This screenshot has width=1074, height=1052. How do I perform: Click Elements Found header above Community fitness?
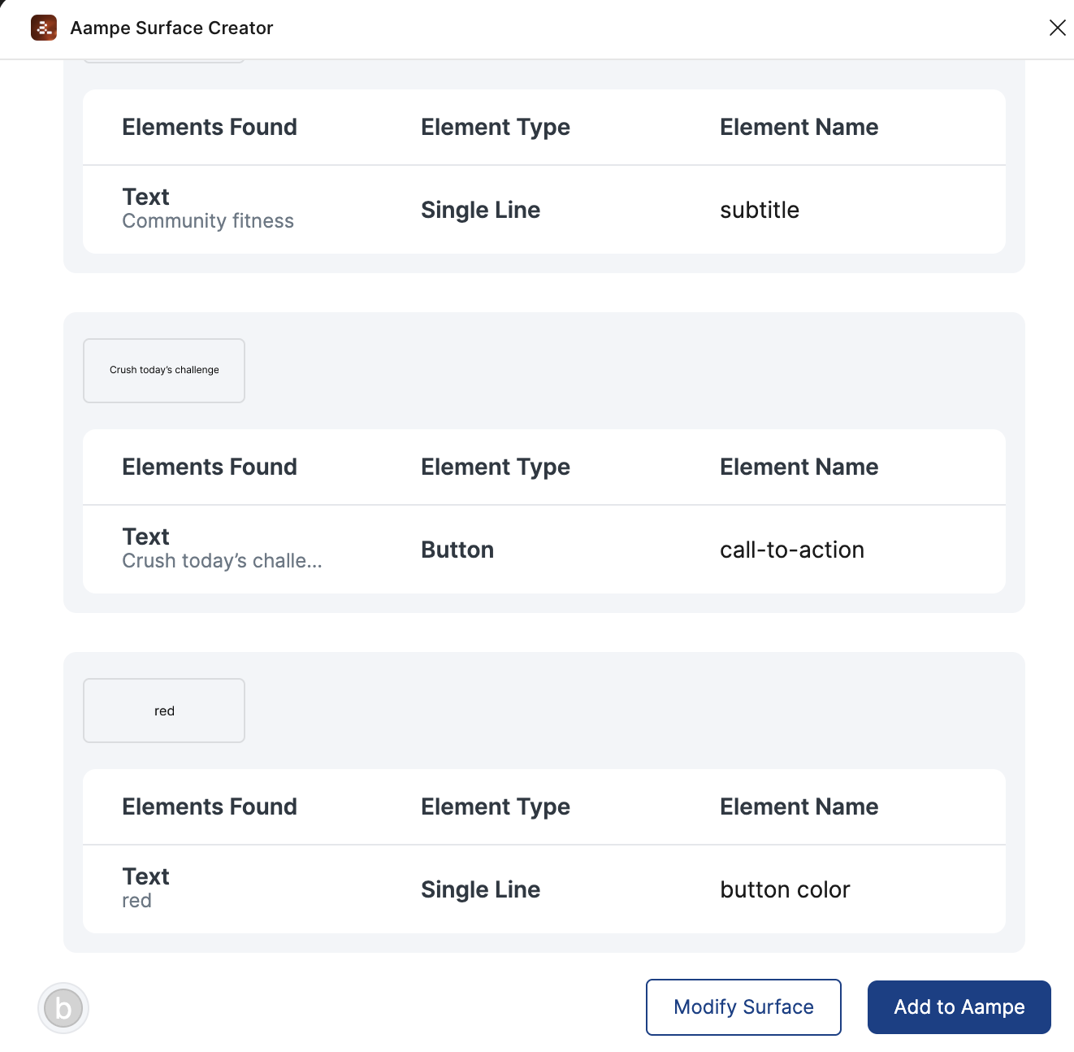(210, 127)
